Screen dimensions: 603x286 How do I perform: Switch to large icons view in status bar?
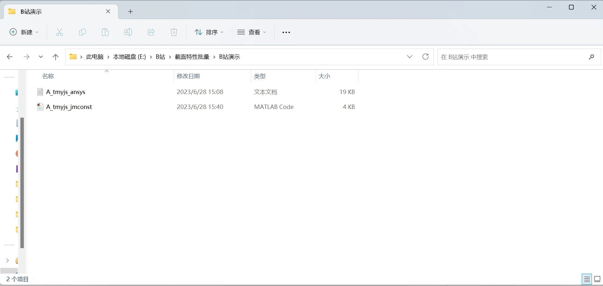coord(597,279)
